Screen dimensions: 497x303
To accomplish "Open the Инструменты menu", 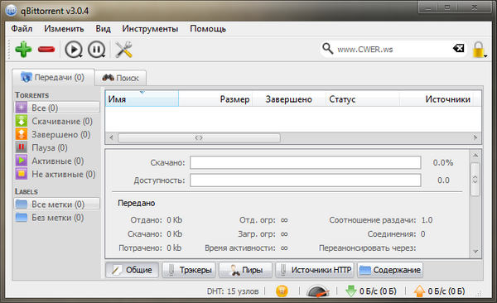I will [x=150, y=29].
